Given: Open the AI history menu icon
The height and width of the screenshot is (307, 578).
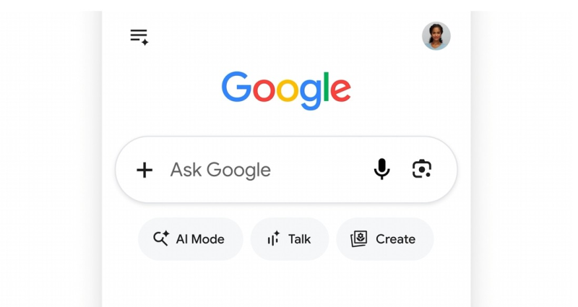Looking at the screenshot, I should point(139,38).
